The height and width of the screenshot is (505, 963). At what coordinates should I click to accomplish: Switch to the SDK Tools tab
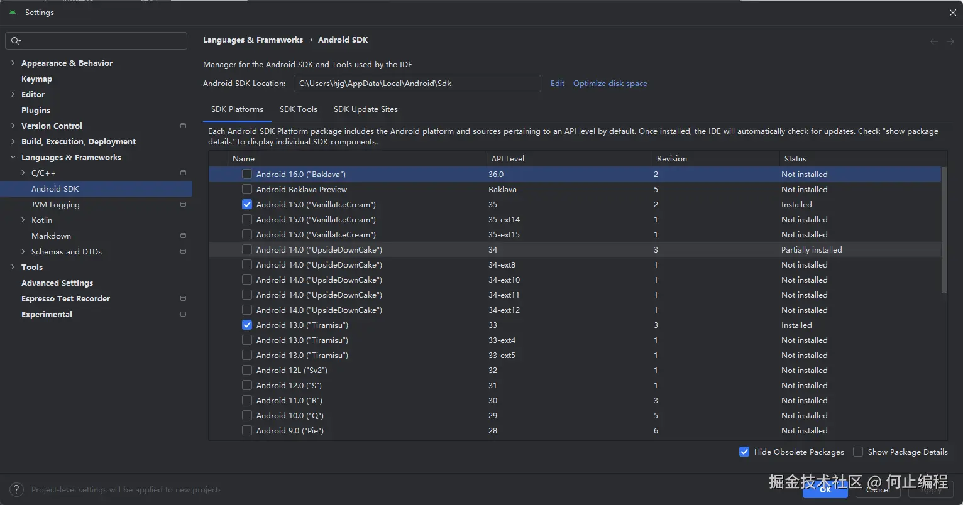298,109
